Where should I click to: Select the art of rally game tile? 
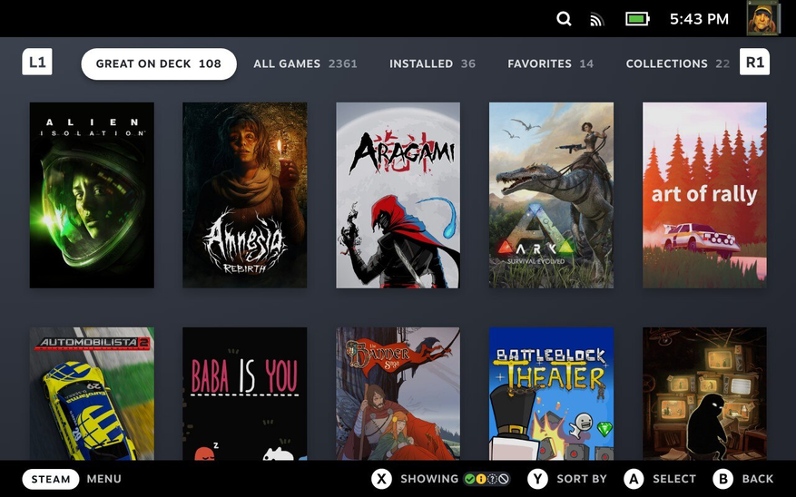click(704, 195)
